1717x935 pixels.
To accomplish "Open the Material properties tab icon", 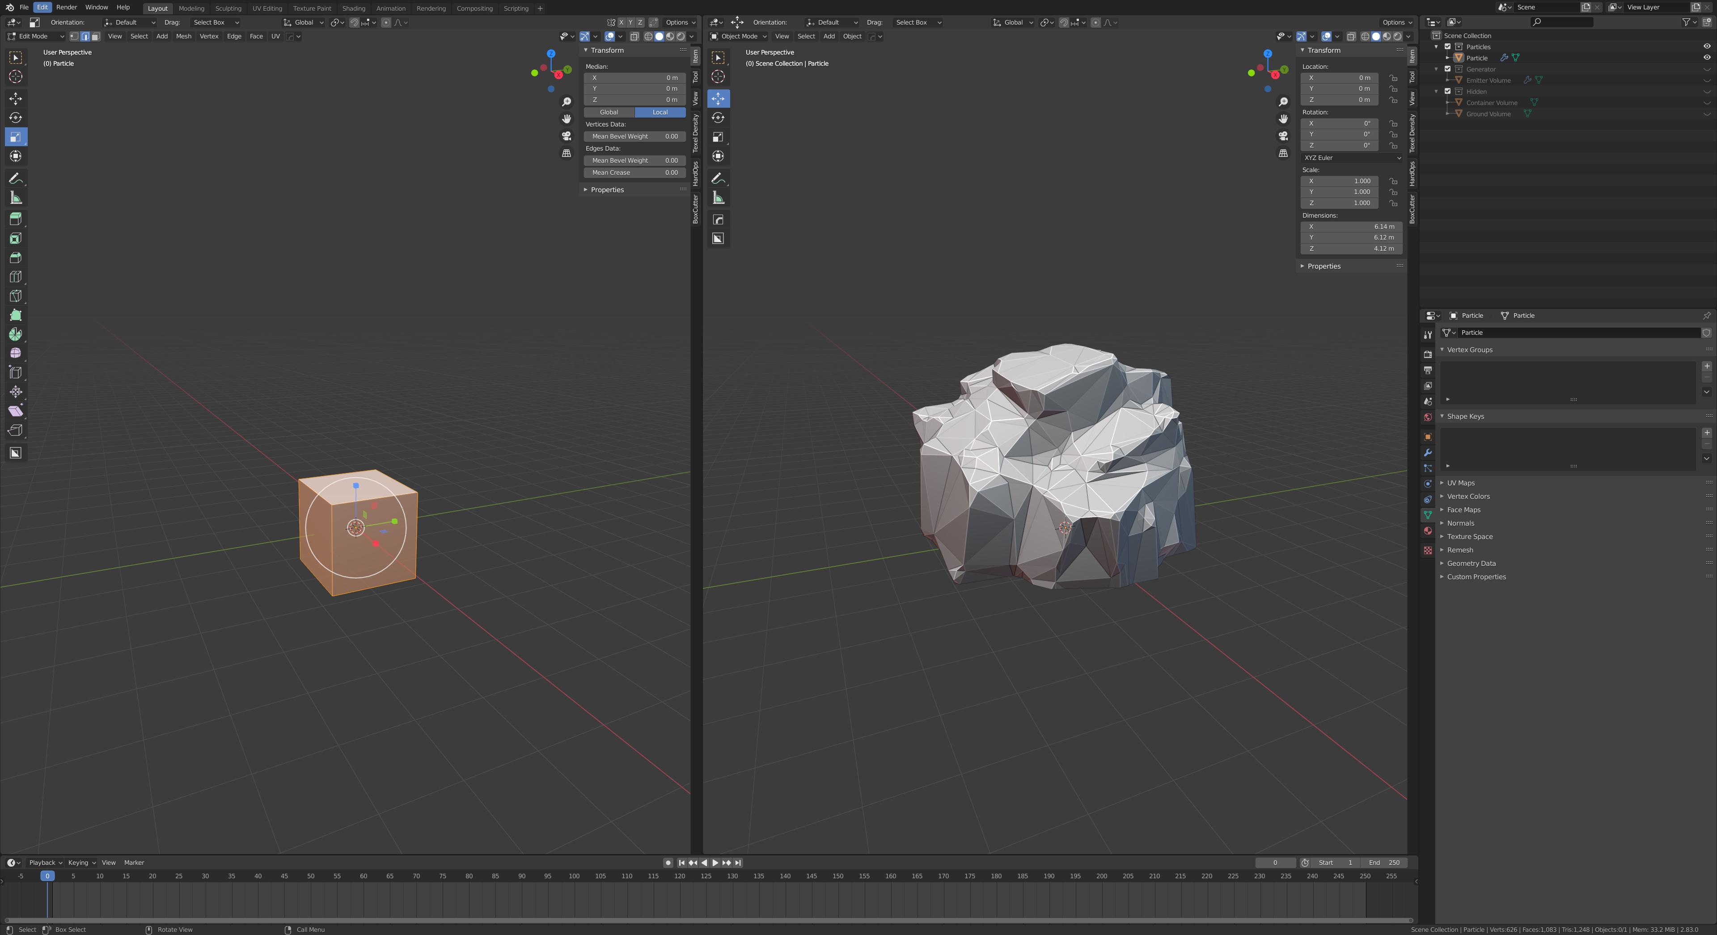I will click(1427, 531).
